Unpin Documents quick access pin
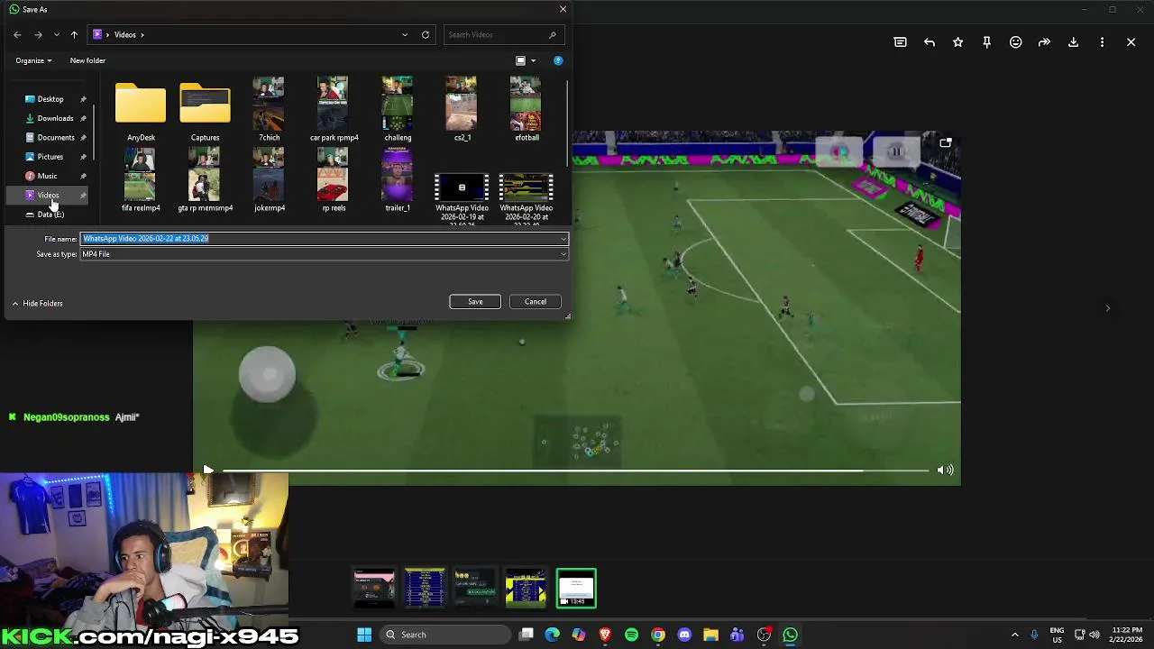 [x=84, y=138]
